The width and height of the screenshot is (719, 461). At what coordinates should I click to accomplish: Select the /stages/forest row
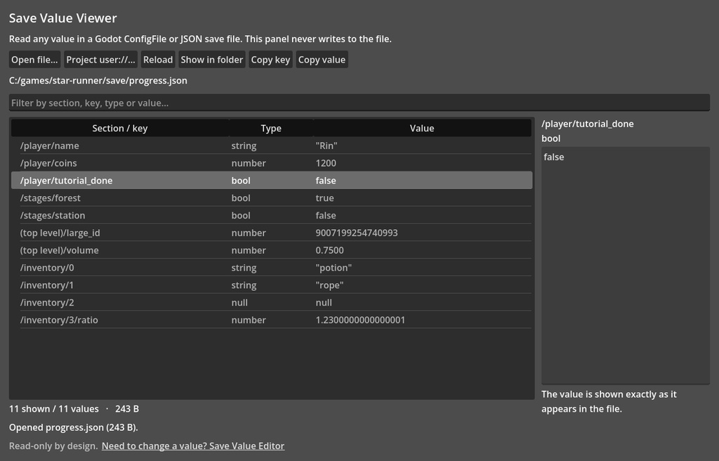click(x=272, y=198)
